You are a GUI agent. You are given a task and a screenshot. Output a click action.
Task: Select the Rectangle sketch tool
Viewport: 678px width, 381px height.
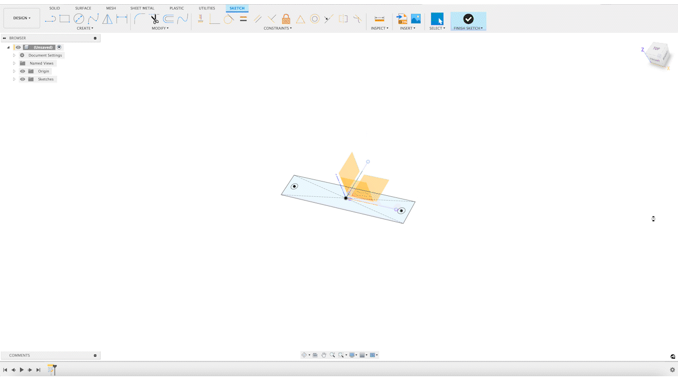(65, 19)
